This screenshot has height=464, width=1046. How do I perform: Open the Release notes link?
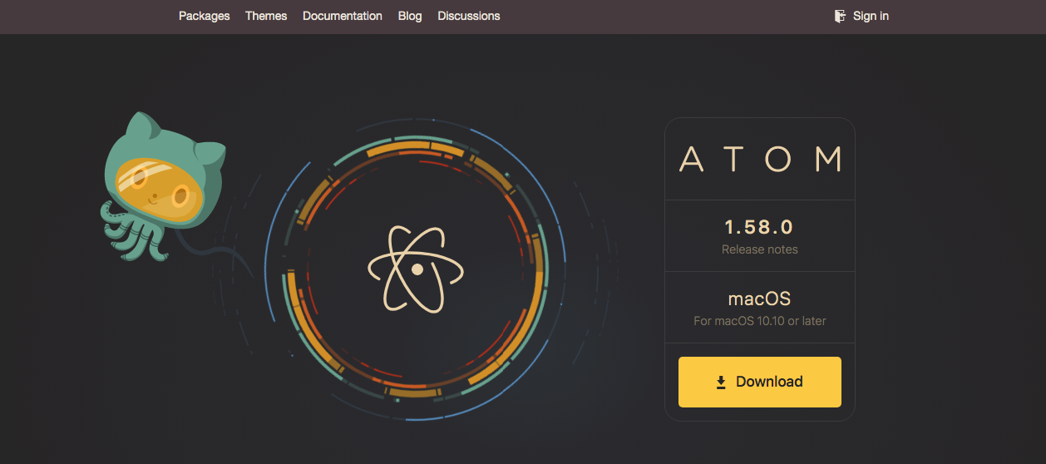click(x=760, y=249)
